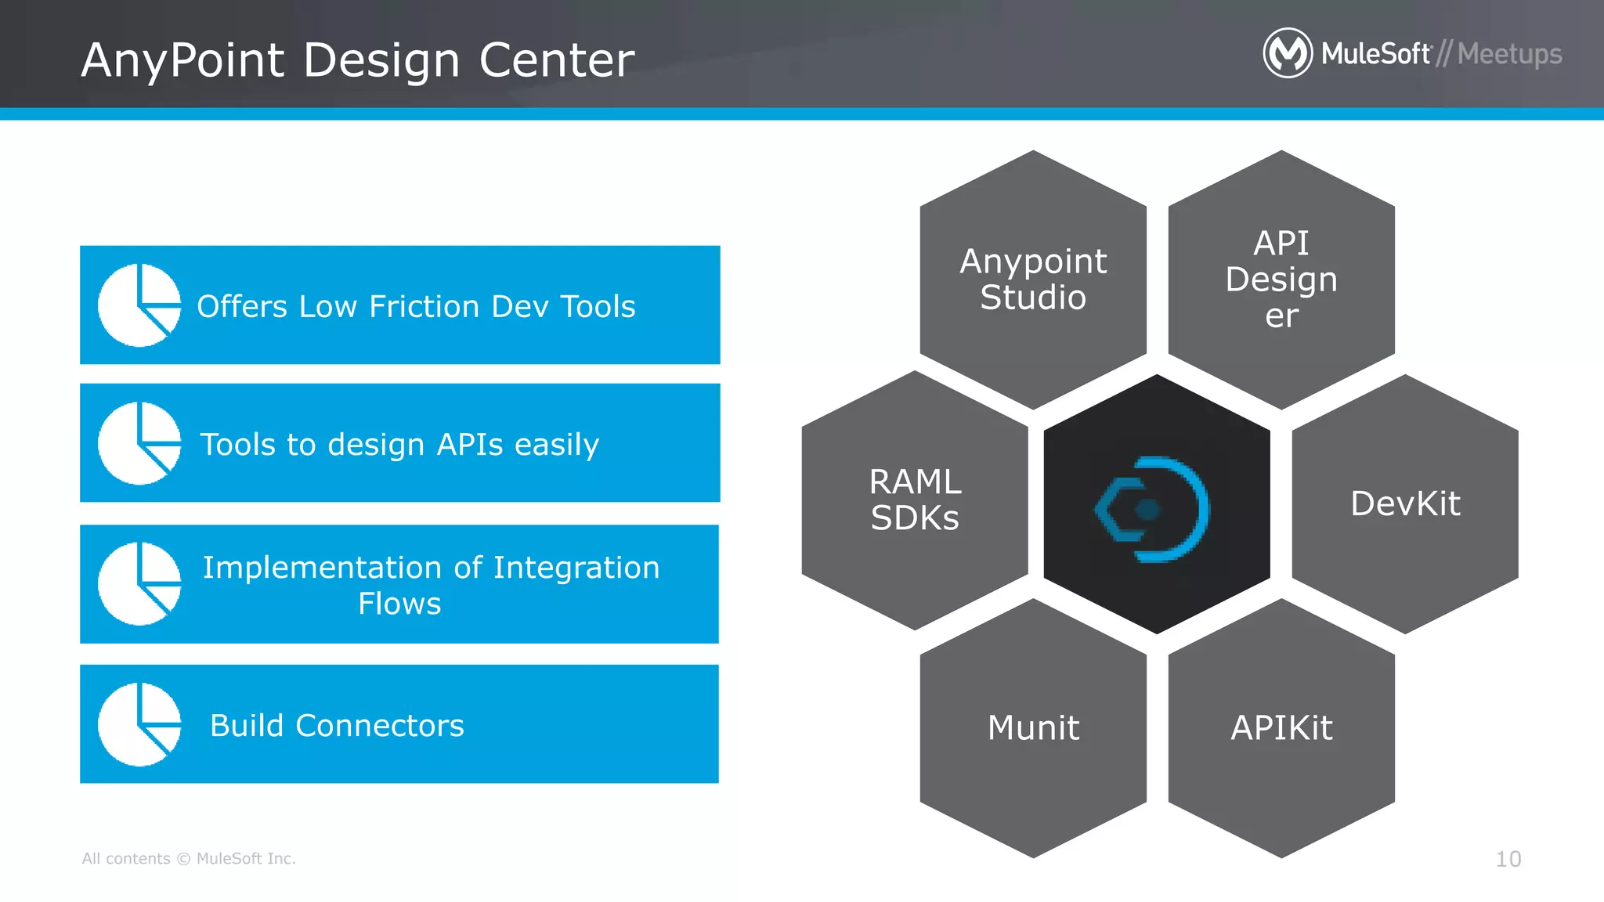1604x902 pixels.
Task: Click Implementation of Integration Flows text
Action: 430,584
